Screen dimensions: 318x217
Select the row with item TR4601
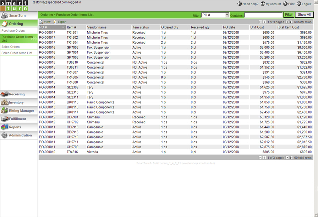176,32
